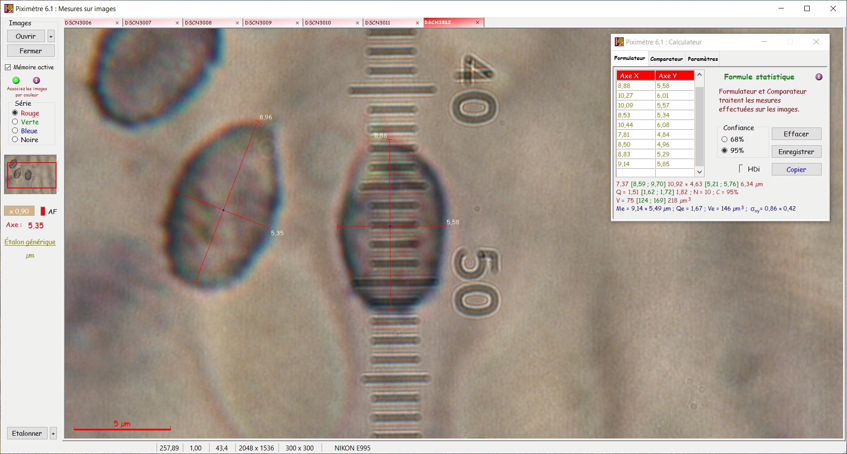Viewport: 847px width, 454px height.
Task: Open info icon next to Formule statistique
Action: click(819, 77)
